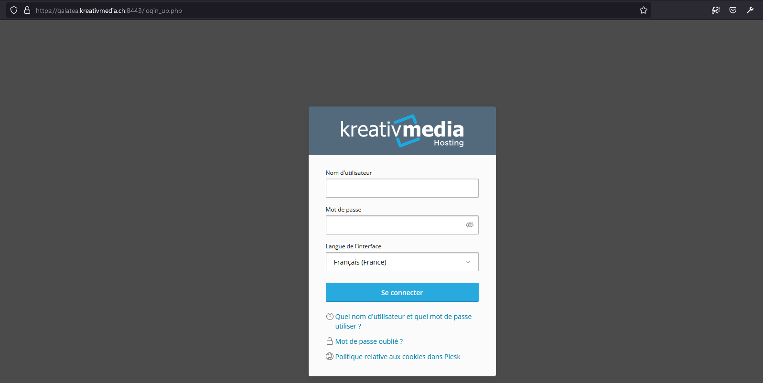Click the question mark help icon
This screenshot has width=763, height=383.
tap(330, 316)
